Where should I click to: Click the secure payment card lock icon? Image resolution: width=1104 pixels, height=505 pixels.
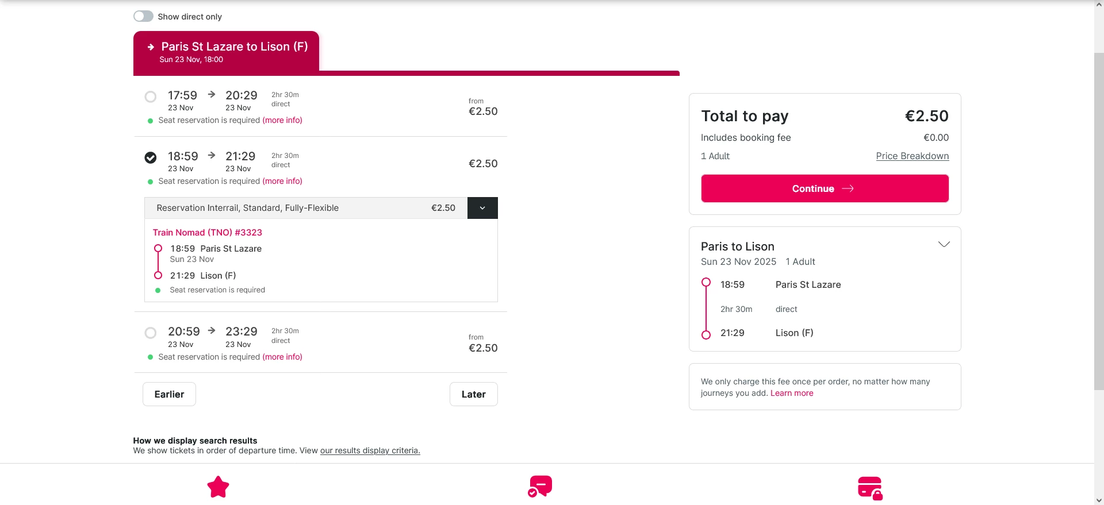click(x=870, y=488)
